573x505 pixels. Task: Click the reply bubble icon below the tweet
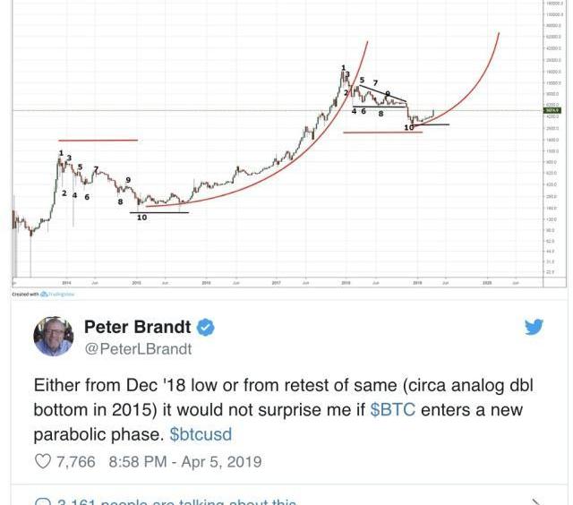click(x=42, y=501)
